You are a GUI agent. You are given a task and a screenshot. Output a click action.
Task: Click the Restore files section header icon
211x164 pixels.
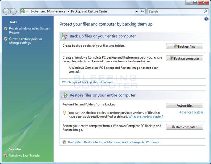(x=64, y=95)
